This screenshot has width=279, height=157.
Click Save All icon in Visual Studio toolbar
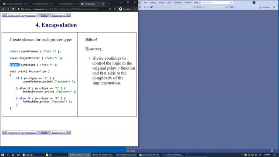pyautogui.click(x=151, y=7)
